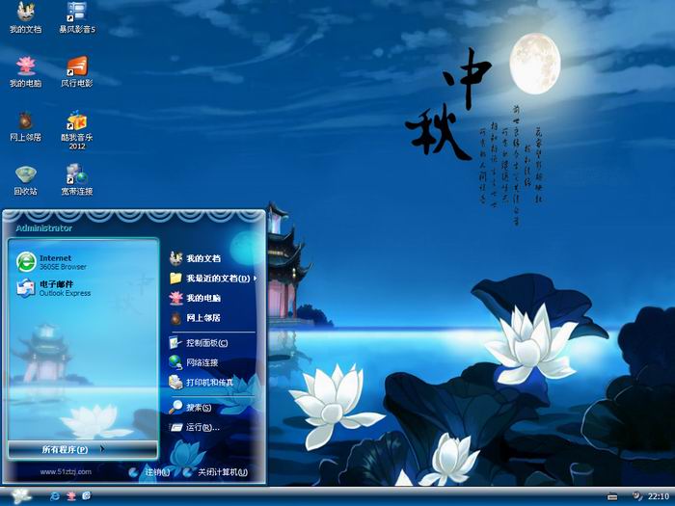Image resolution: width=675 pixels, height=506 pixels.
Task: Open the 暴风影音5 desktop shortcut
Action: click(x=76, y=13)
